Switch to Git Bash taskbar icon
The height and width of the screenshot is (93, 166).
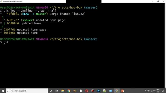[x=116, y=91]
